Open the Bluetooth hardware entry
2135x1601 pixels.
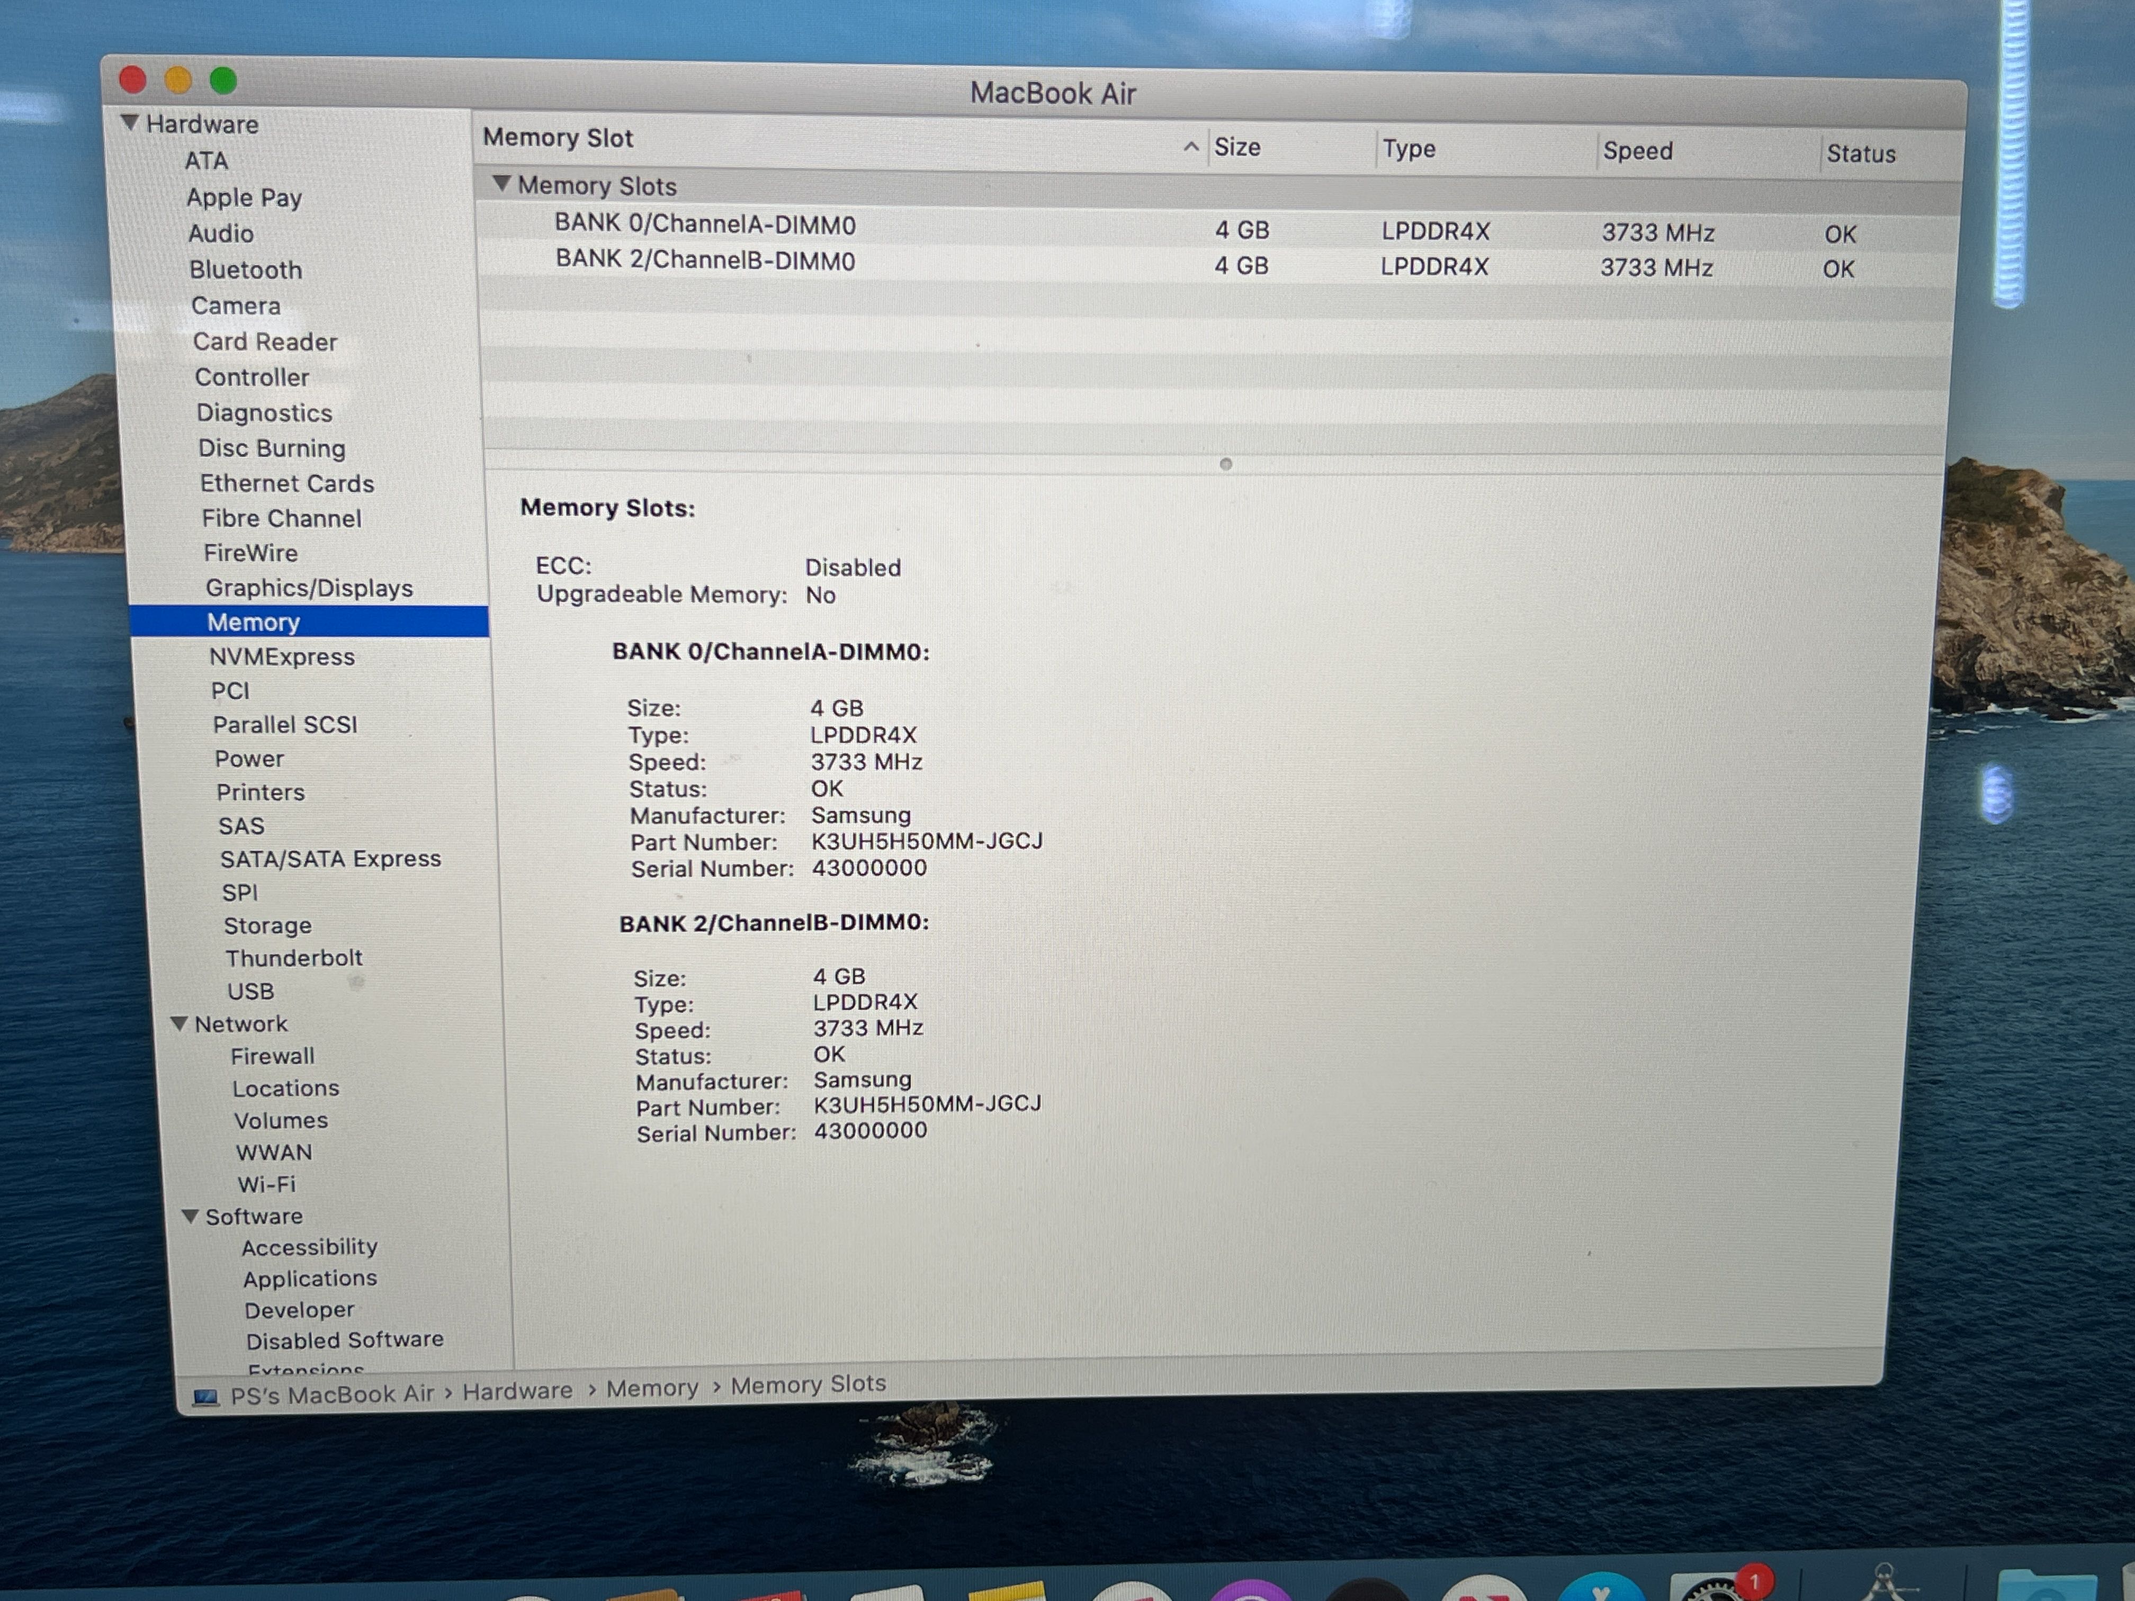pyautogui.click(x=245, y=269)
